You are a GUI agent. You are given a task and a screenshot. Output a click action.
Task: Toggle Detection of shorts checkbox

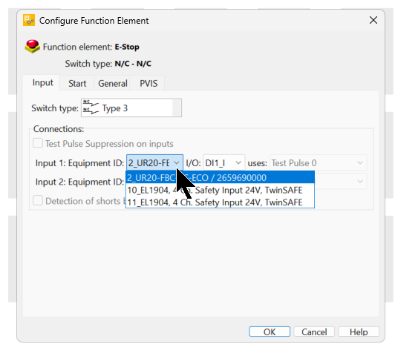pos(38,201)
